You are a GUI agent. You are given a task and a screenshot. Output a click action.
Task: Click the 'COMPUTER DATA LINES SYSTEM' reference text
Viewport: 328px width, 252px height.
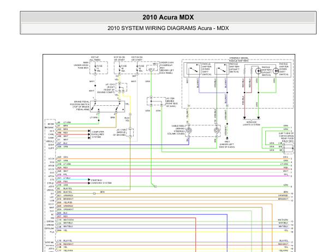(98, 134)
